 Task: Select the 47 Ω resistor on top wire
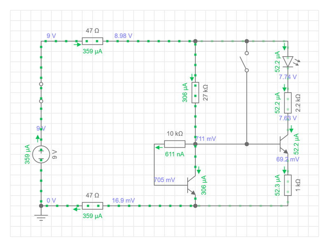click(93, 41)
